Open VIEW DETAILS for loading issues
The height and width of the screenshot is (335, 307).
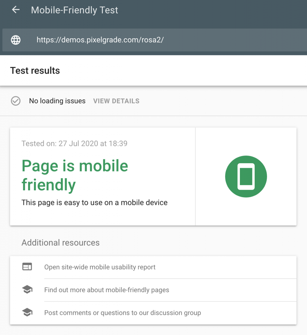[x=116, y=101]
